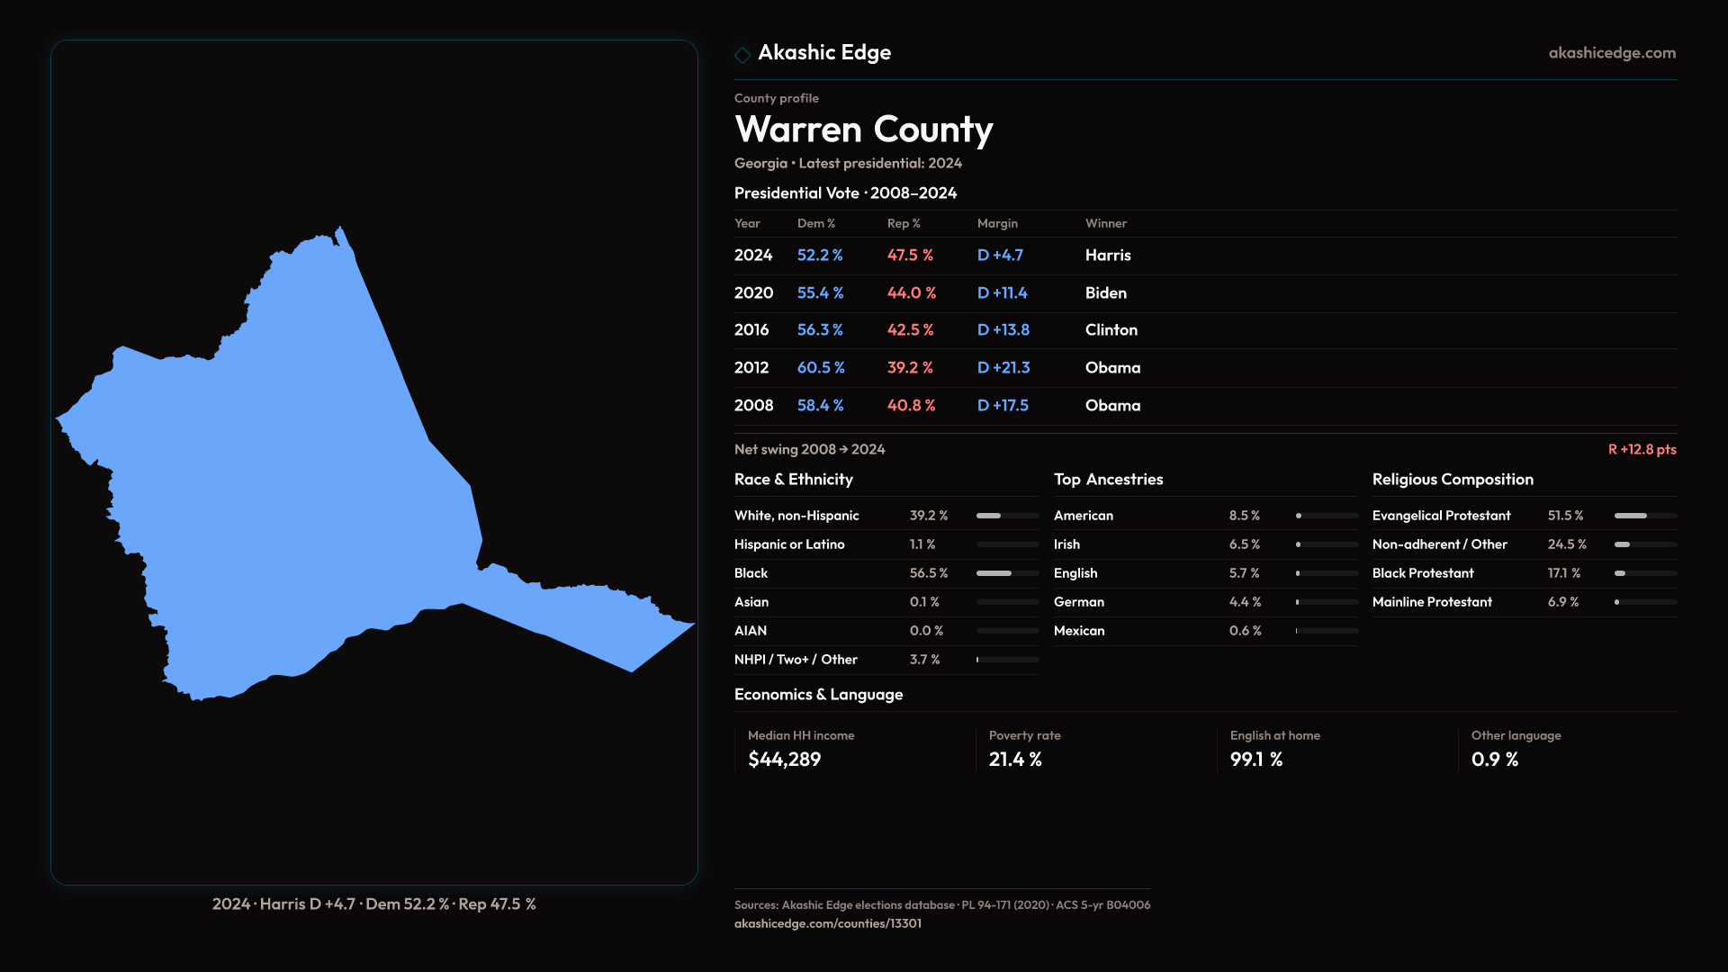Click the R +12.8 pts net swing value
The image size is (1728, 972).
[1642, 449]
